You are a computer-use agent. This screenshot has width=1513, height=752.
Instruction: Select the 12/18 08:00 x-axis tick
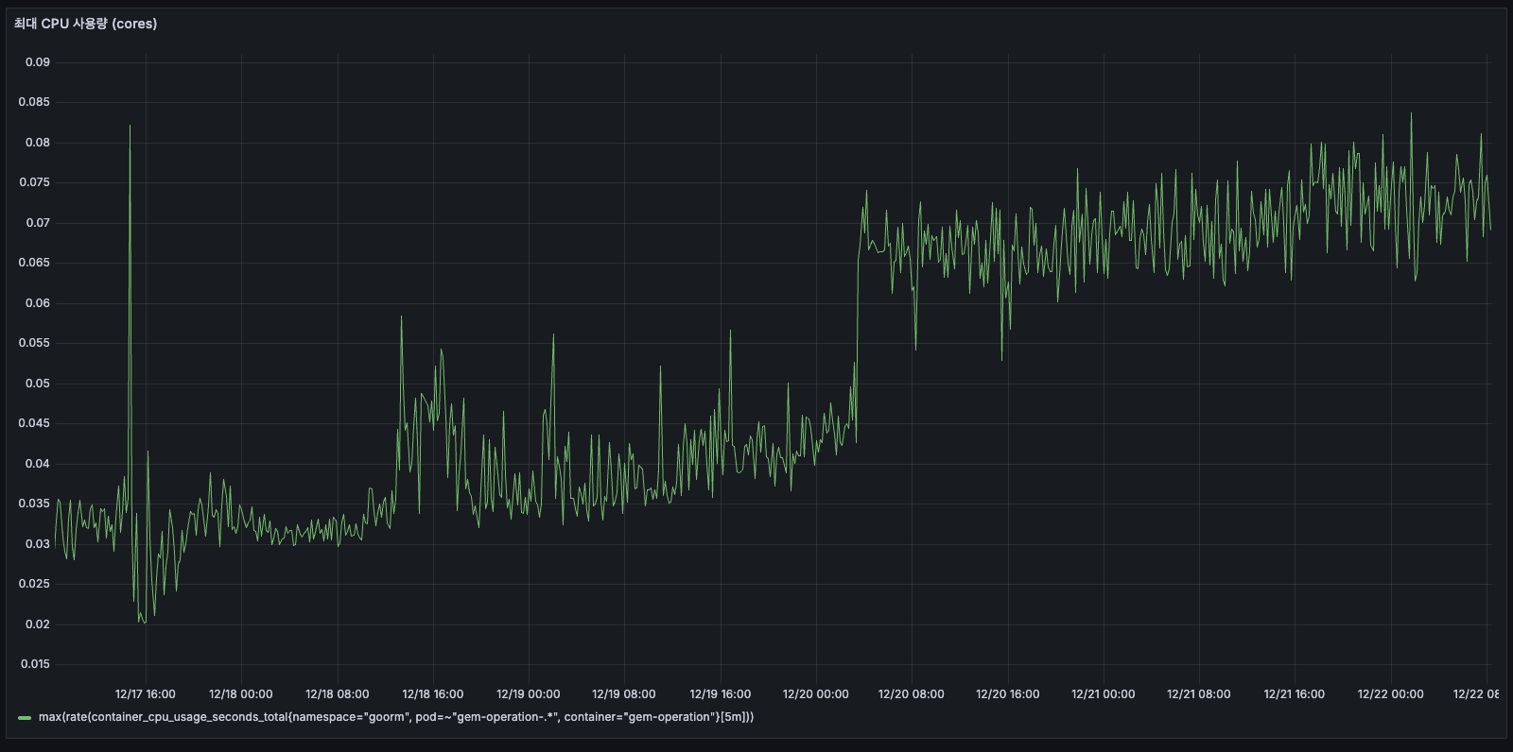337,694
